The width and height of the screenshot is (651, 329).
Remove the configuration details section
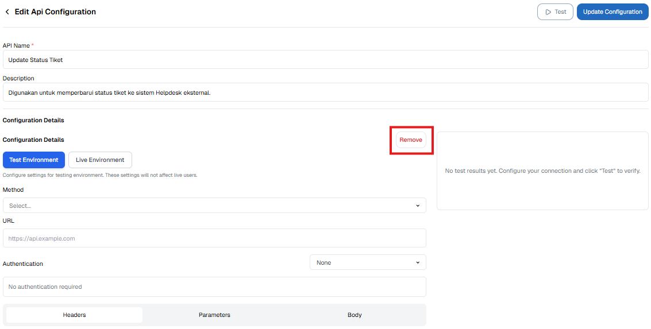pos(411,140)
